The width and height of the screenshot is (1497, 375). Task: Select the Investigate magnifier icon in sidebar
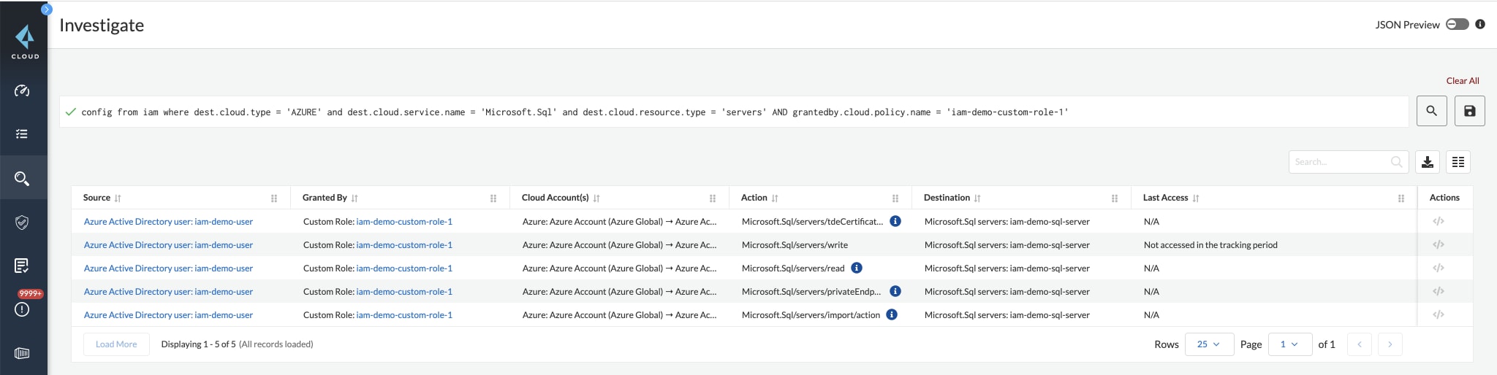coord(22,178)
